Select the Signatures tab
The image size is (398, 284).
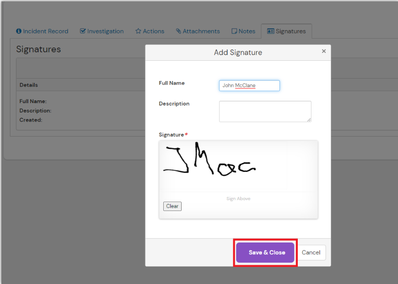pos(290,31)
